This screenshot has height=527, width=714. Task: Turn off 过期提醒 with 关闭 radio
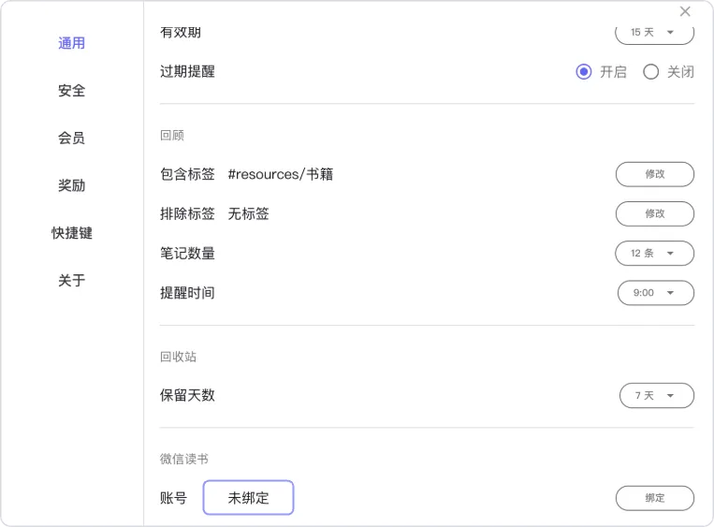[650, 71]
